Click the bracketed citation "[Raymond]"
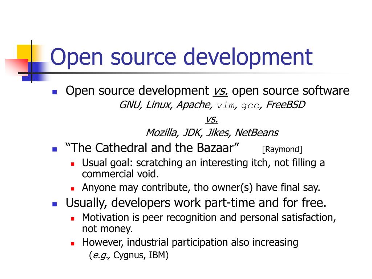Viewport: 372px width, 279px height. point(282,149)
